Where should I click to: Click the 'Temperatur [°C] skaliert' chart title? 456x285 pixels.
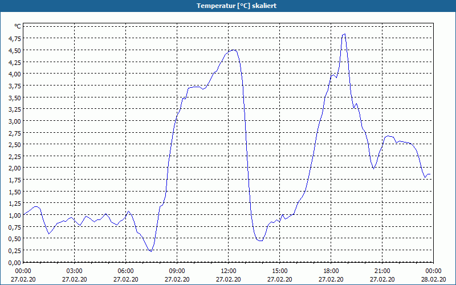[x=237, y=6]
